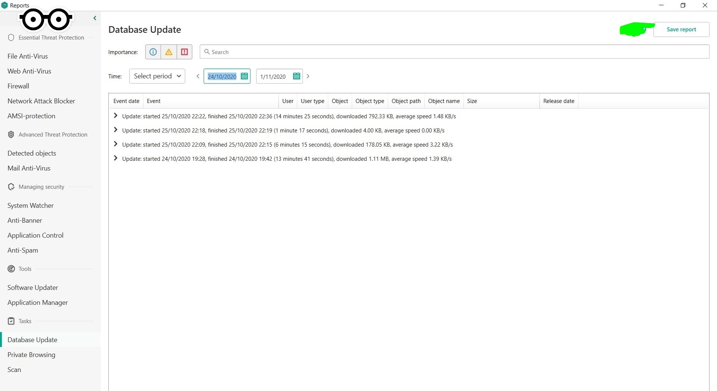Toggle the critical importance filter

click(x=184, y=52)
